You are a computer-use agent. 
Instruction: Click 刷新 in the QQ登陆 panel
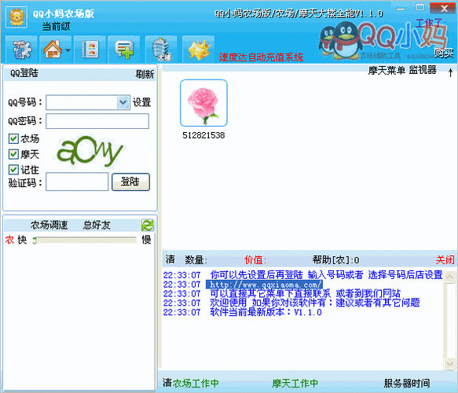145,74
